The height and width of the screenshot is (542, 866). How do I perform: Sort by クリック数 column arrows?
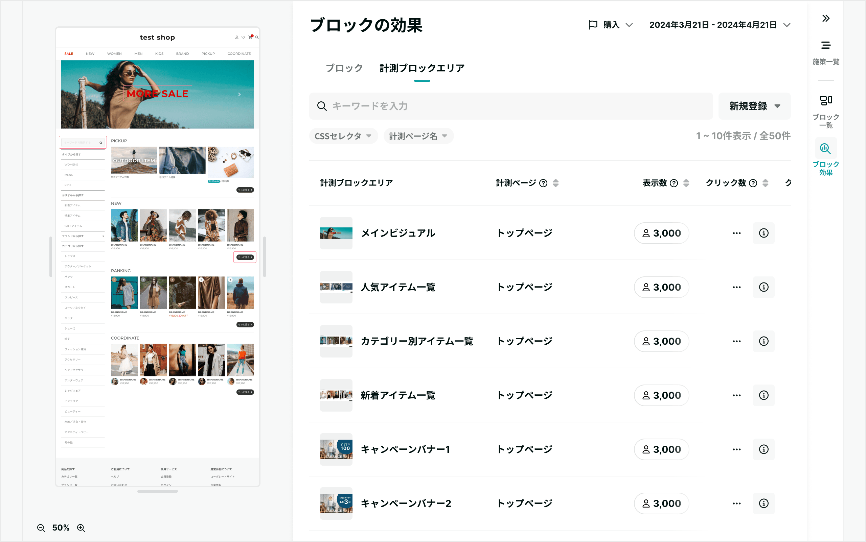click(x=765, y=183)
